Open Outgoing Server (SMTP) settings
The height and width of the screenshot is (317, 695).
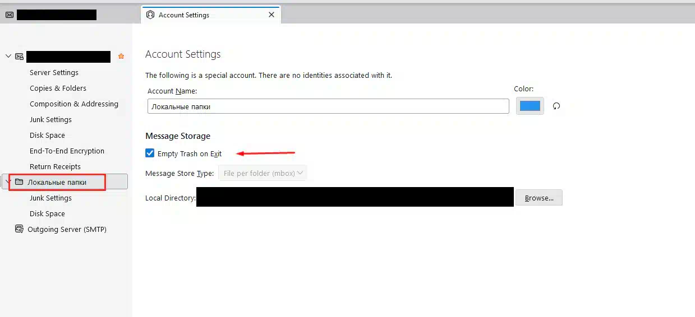[x=67, y=230]
